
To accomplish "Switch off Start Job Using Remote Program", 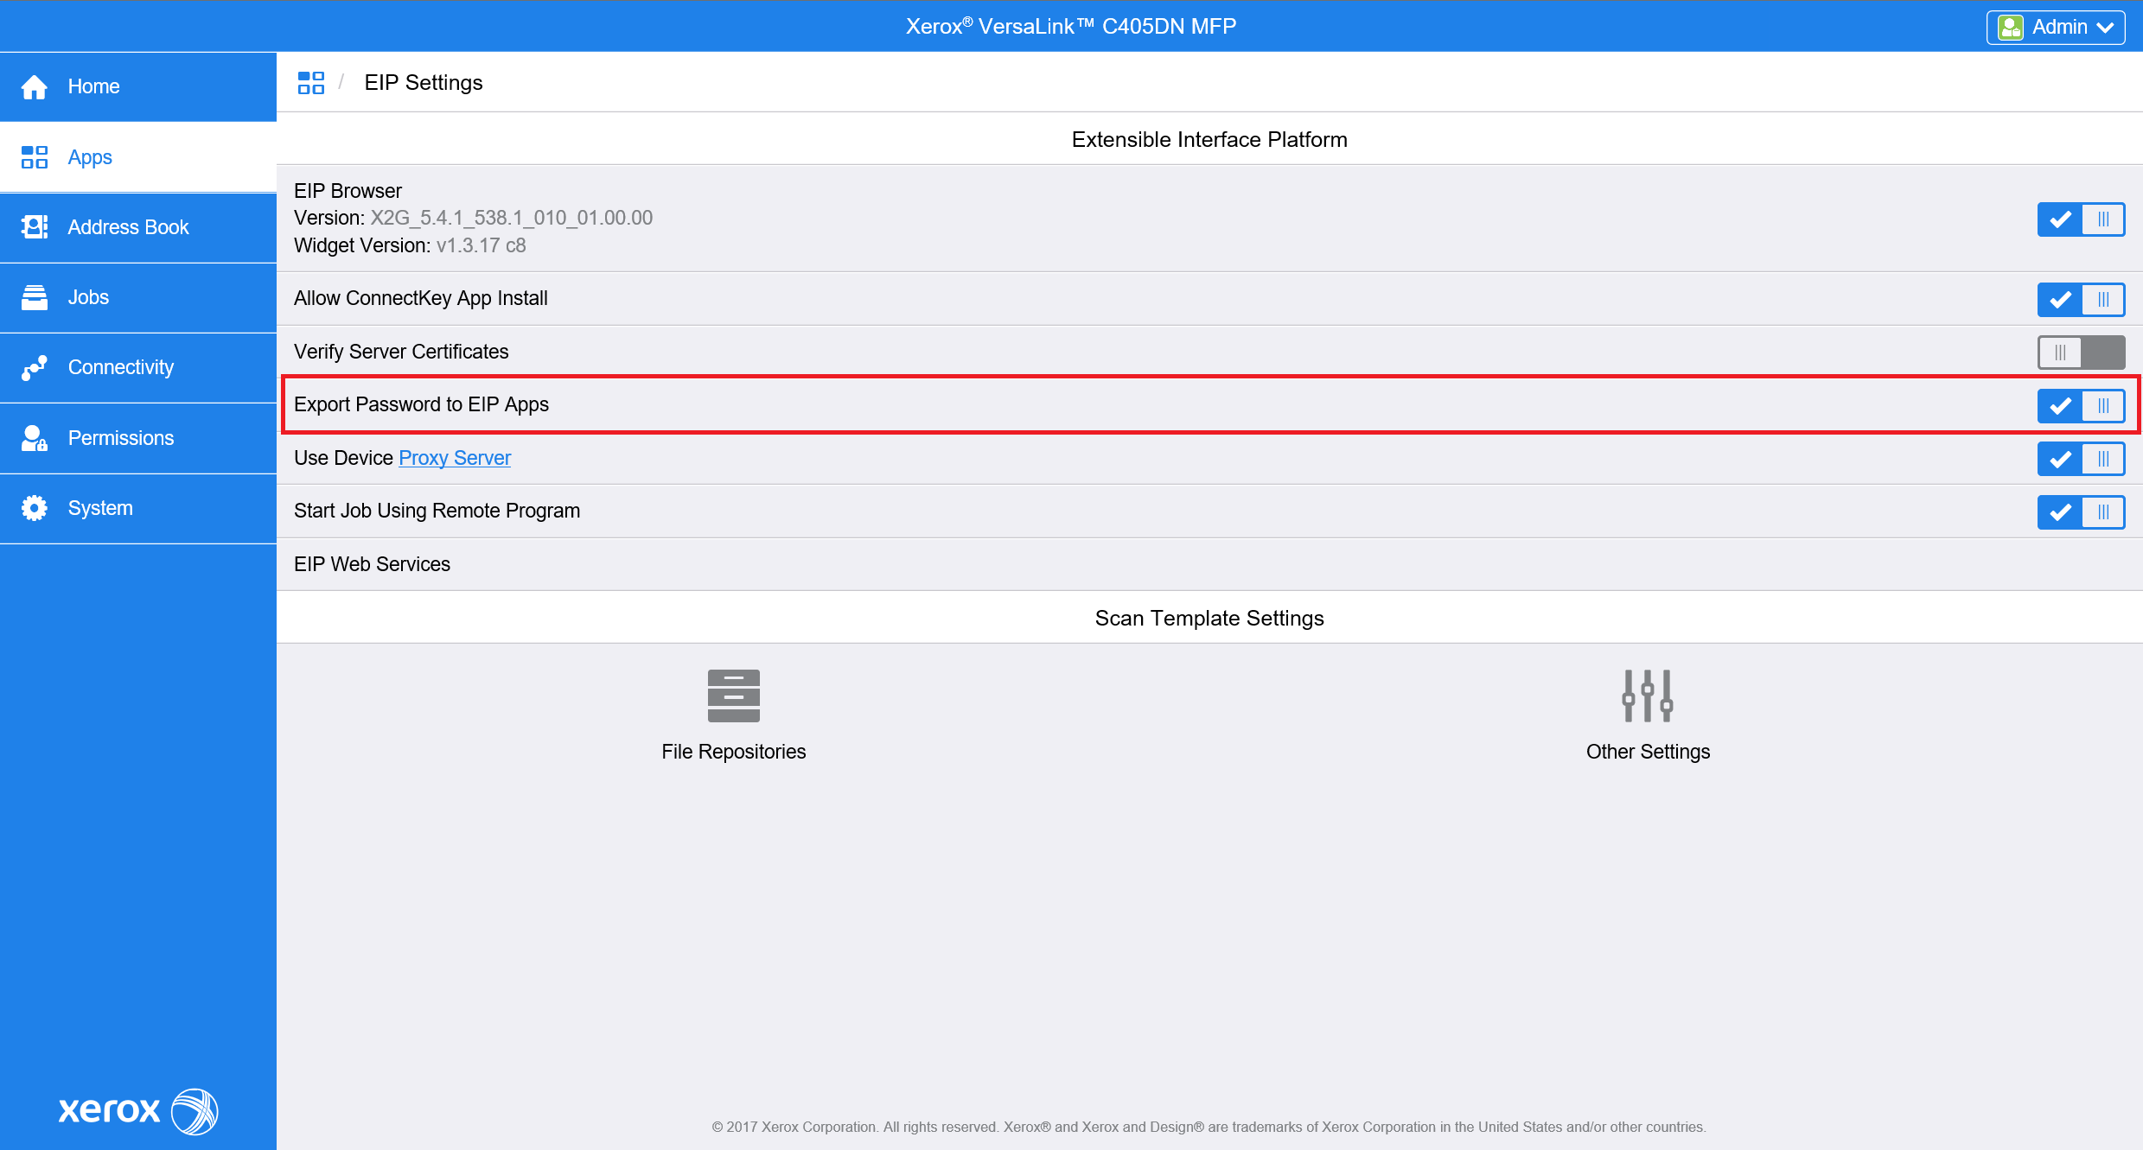I will coord(2080,511).
